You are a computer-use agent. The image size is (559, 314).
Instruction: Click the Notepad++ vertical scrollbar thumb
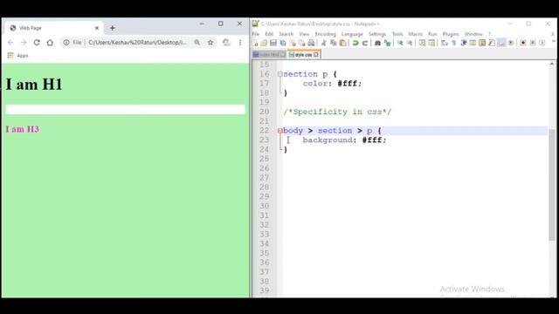(552, 185)
